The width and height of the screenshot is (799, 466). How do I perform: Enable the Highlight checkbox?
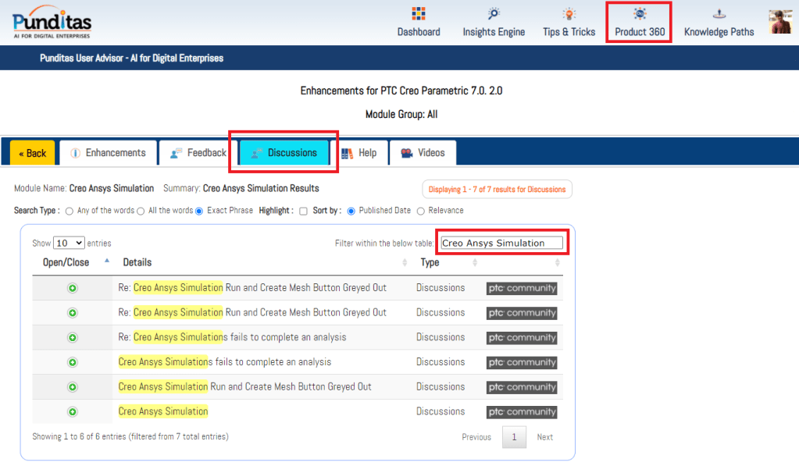(303, 211)
